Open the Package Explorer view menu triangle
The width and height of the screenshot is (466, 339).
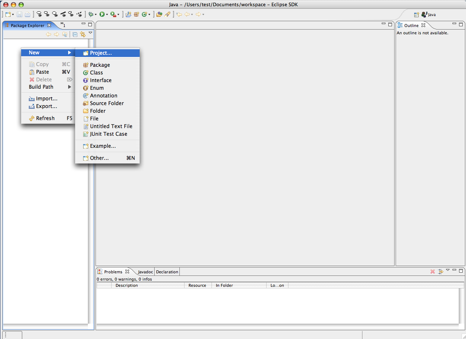click(x=90, y=33)
